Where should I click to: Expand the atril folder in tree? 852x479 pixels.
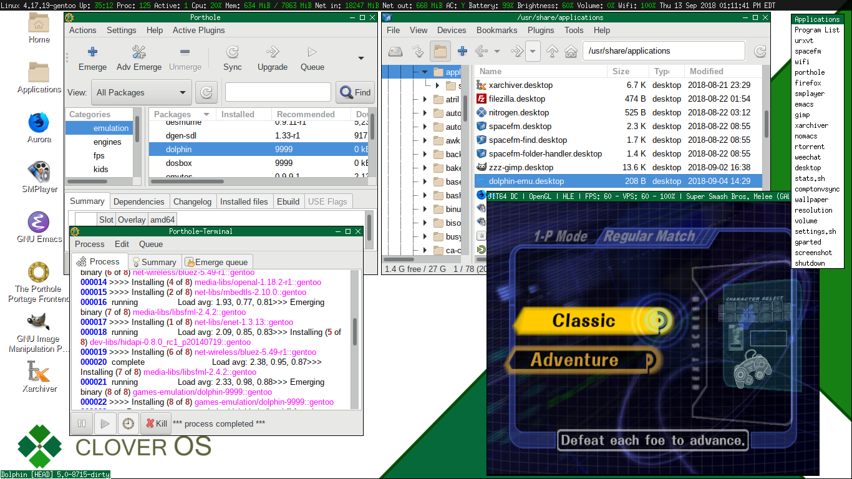425,99
